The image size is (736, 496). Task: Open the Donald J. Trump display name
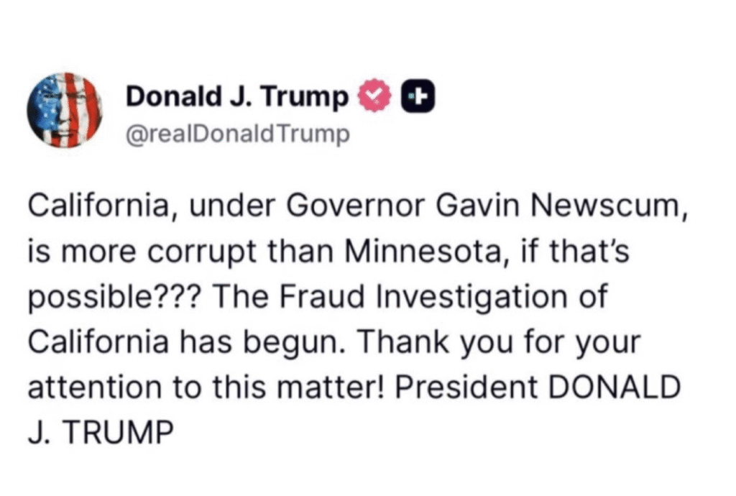click(237, 97)
